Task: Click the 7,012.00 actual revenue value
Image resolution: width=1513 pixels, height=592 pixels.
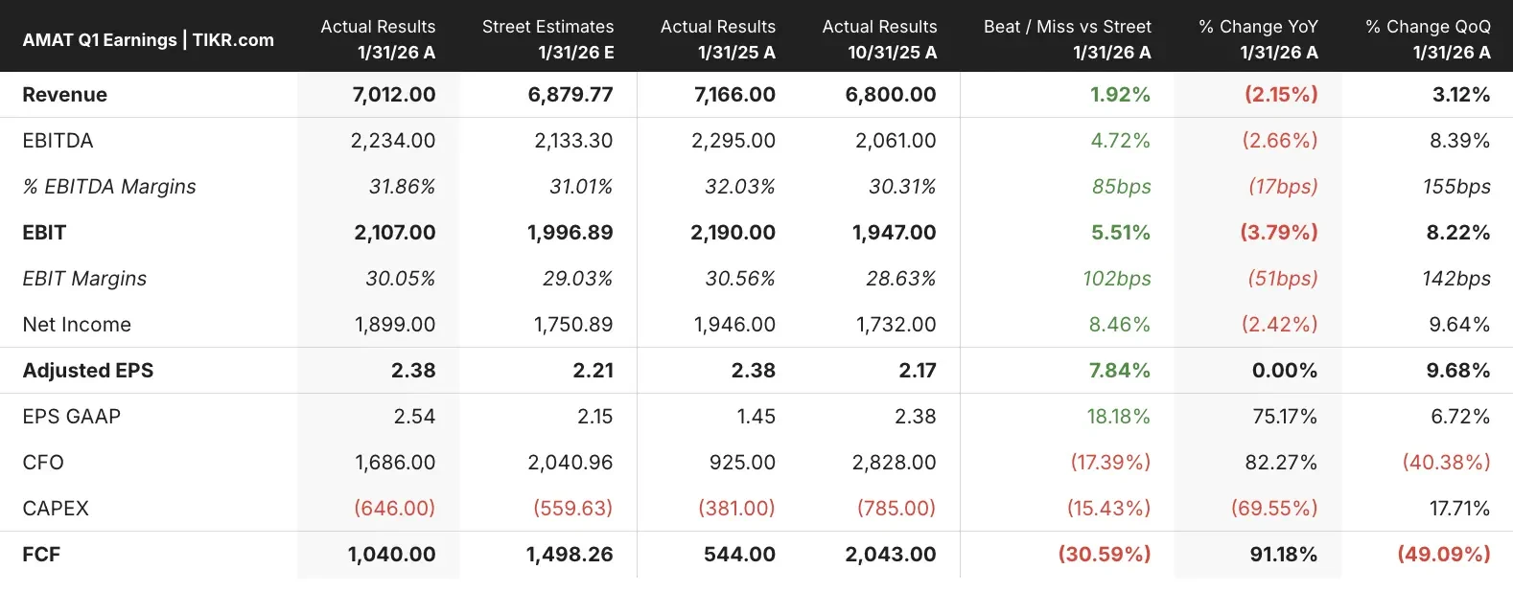Action: 393,95
